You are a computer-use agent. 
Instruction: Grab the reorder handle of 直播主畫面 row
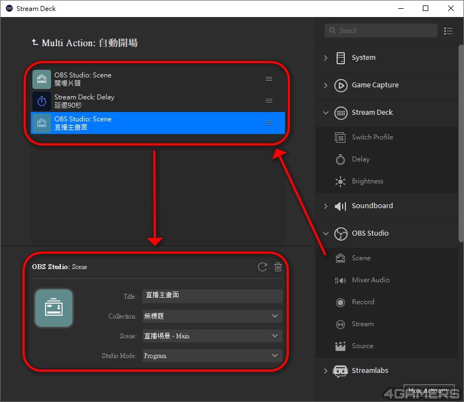tap(269, 123)
